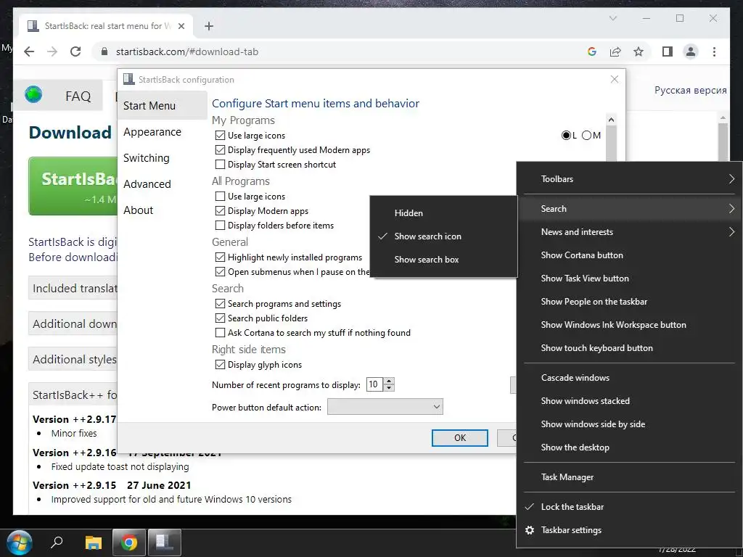Toggle Highlight newly installed programs
Screen dimensions: 743x557
[x=220, y=257]
